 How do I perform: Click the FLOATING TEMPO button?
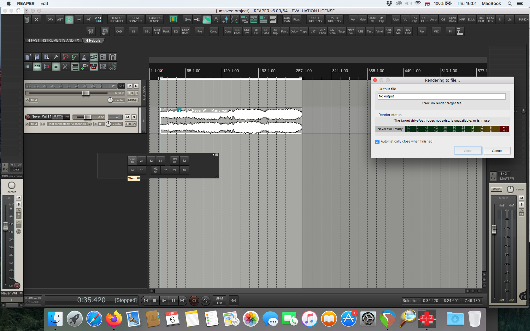pyautogui.click(x=154, y=20)
